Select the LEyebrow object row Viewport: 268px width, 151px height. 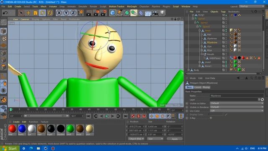pyautogui.click(x=212, y=39)
